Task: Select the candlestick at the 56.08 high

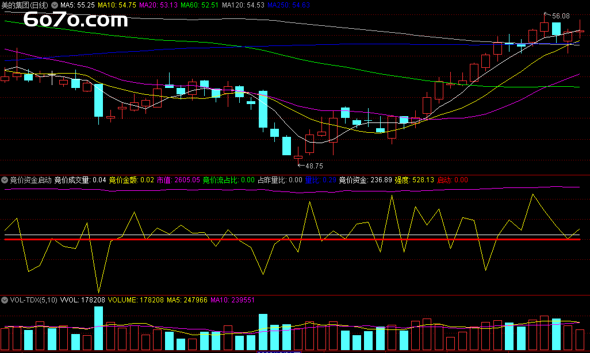Action: click(545, 26)
